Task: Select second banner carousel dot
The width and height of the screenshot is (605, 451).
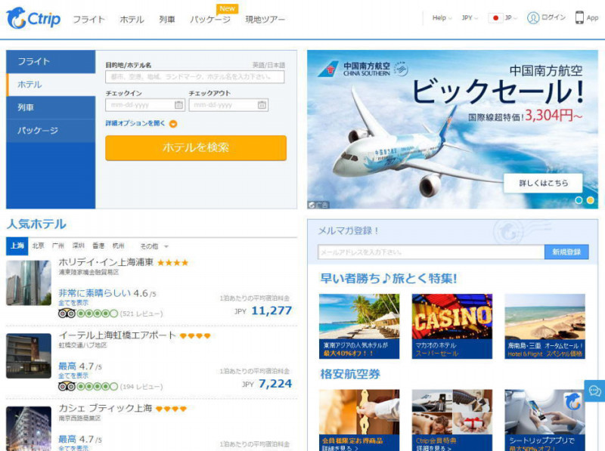Action: coord(590,200)
